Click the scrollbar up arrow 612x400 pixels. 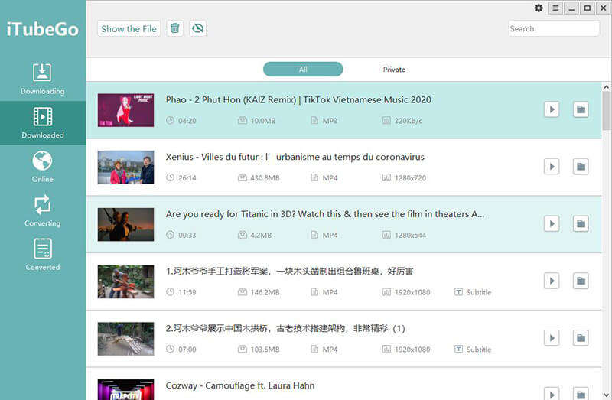(606, 86)
